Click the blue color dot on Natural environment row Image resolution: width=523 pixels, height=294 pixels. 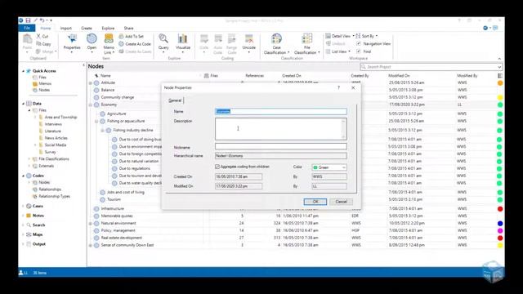tap(500, 223)
